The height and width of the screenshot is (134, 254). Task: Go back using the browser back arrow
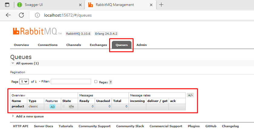coord(8,15)
